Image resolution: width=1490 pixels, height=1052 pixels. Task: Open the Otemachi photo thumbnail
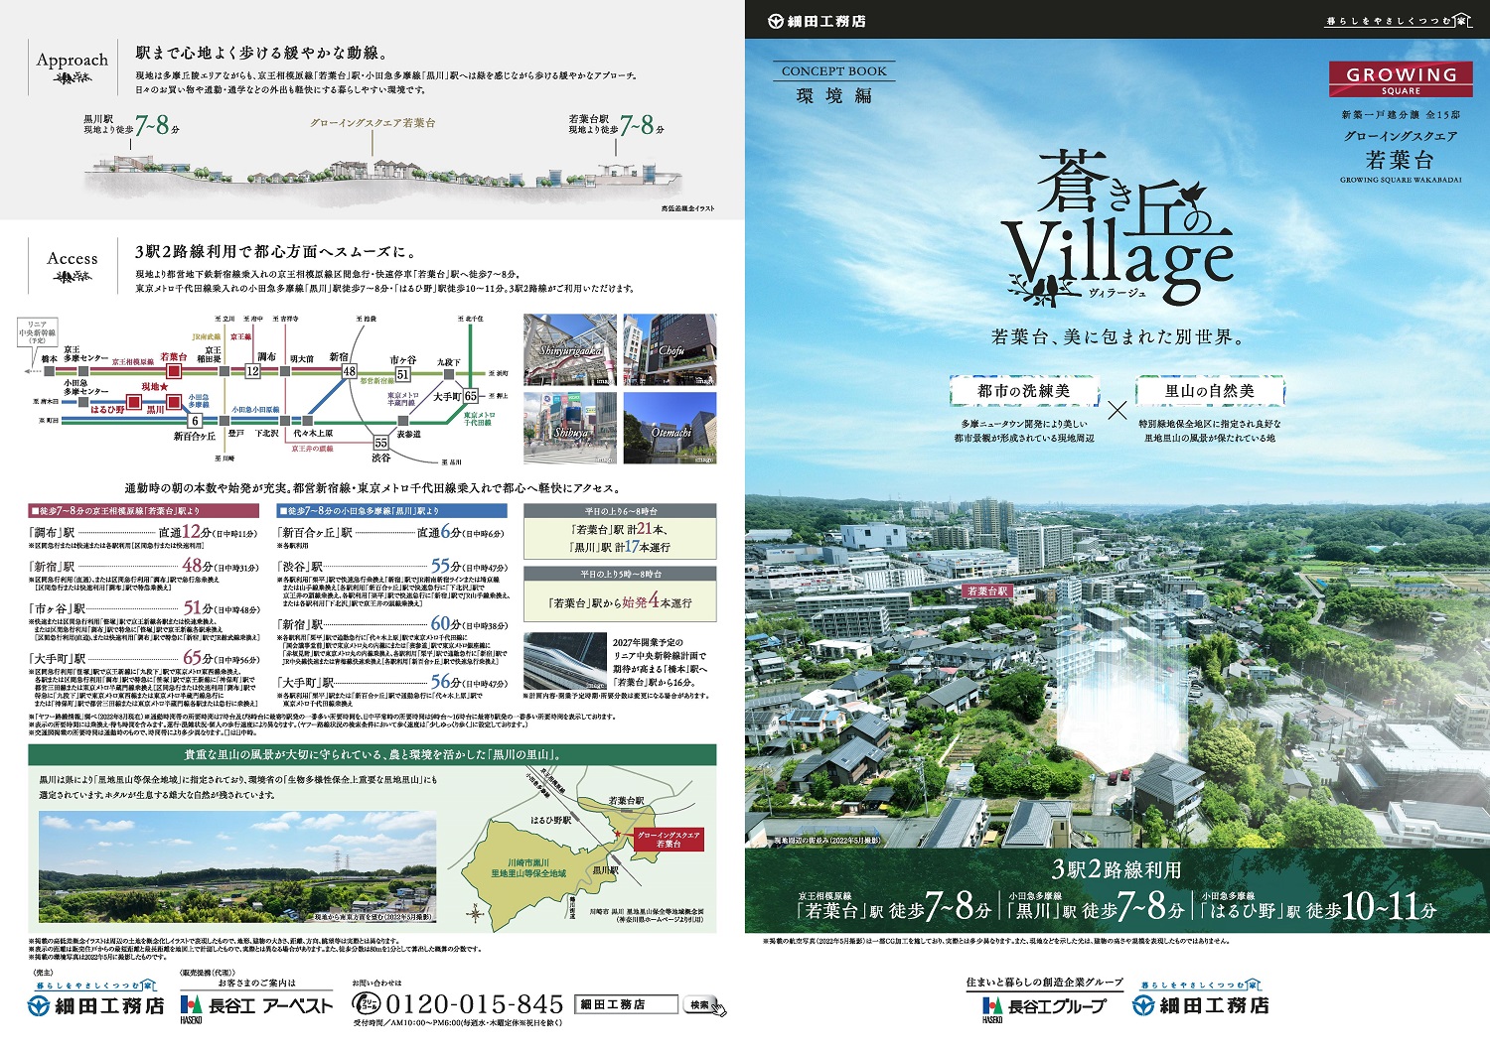click(670, 428)
